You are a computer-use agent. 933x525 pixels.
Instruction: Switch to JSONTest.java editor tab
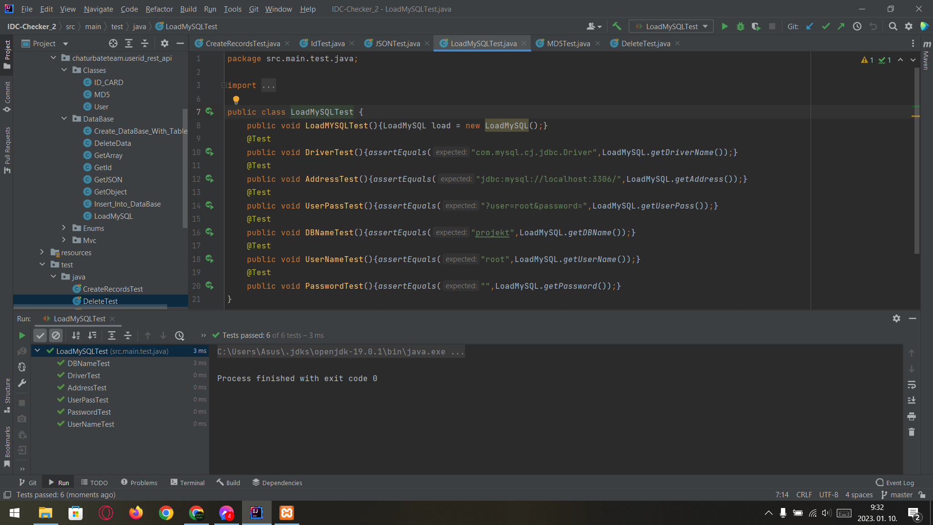[397, 44]
